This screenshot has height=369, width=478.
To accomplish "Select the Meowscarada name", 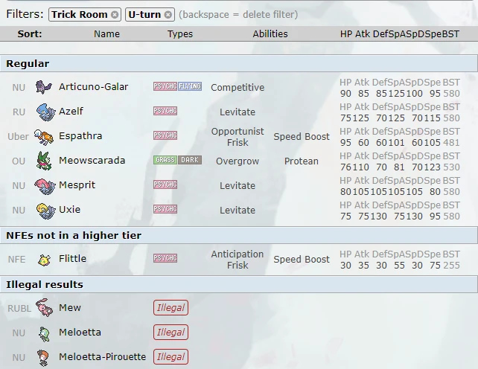I will [x=92, y=160].
